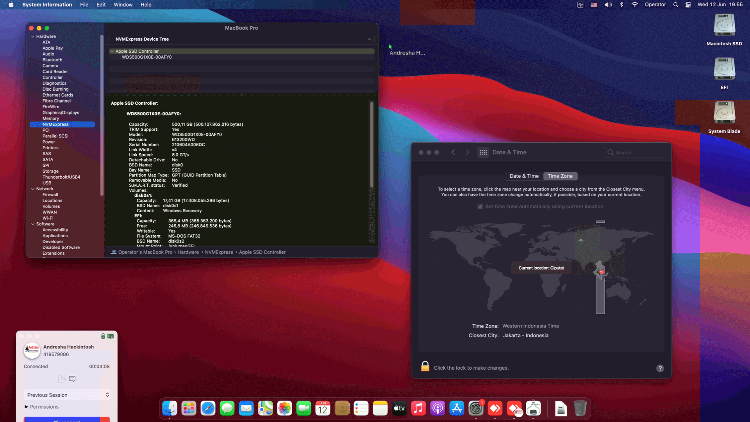Open Mail app in the Dock
This screenshot has width=750, height=422.
pyautogui.click(x=246, y=409)
